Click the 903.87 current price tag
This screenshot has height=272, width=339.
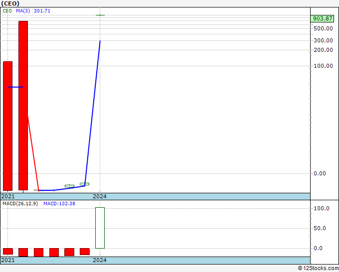(x=323, y=18)
